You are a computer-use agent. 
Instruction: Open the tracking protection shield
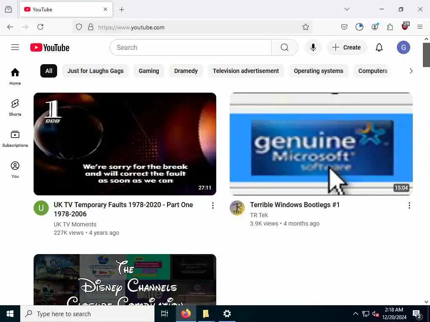79,27
